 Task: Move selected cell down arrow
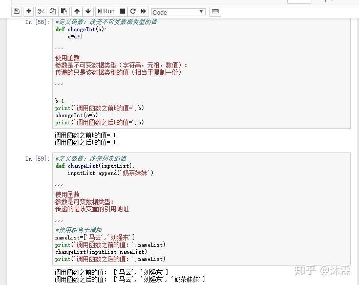coord(88,11)
